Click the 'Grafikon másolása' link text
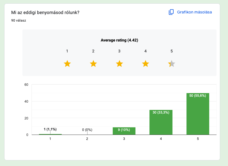The image size is (228, 166). tap(194, 12)
